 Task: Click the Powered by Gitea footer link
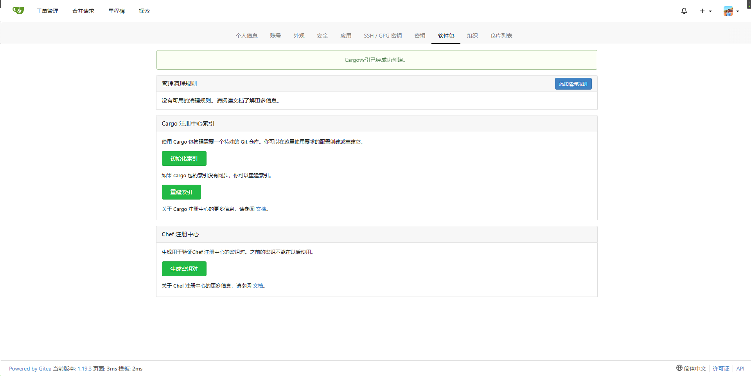coord(30,369)
